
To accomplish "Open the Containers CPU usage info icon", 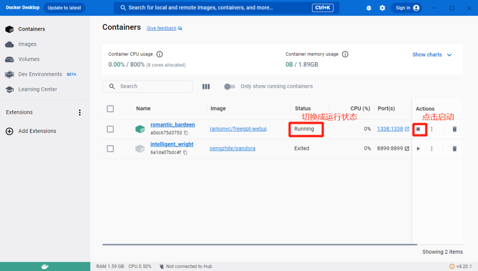I will click(159, 54).
